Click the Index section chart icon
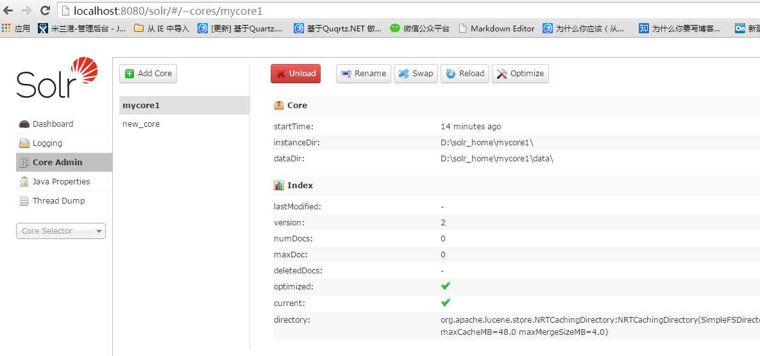 pos(279,185)
